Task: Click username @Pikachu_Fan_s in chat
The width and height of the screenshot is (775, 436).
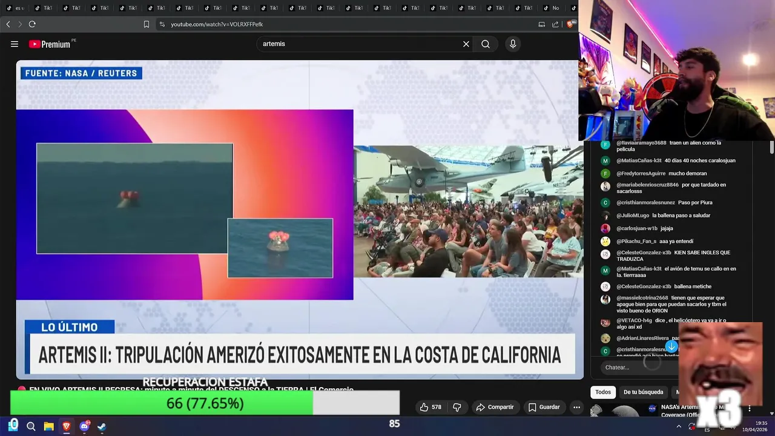Action: tap(636, 241)
